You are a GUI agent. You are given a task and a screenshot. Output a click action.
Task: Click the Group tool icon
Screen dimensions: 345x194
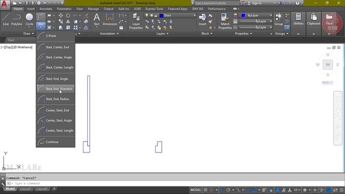(x=279, y=19)
